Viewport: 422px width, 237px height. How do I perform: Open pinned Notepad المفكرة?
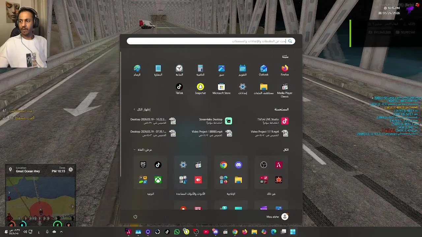point(158,70)
